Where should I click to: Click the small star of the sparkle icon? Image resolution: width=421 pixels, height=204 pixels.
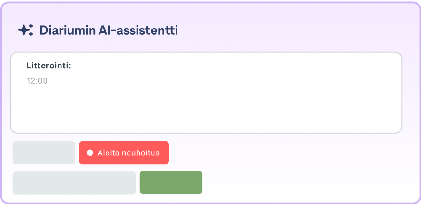[31, 26]
